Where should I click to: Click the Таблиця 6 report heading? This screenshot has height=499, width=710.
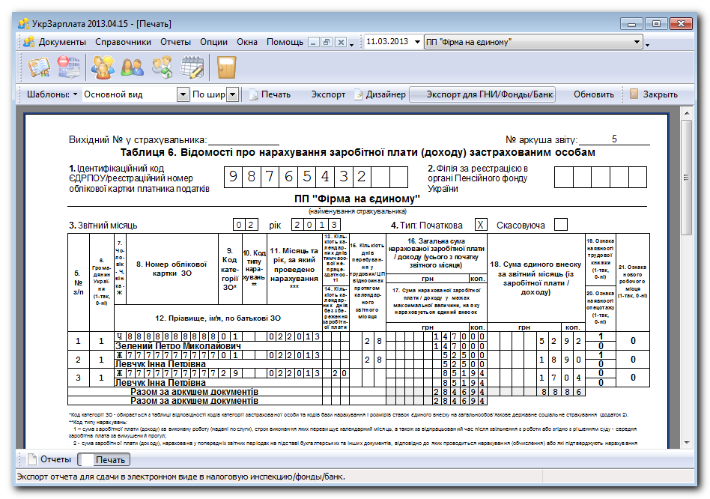pos(358,152)
